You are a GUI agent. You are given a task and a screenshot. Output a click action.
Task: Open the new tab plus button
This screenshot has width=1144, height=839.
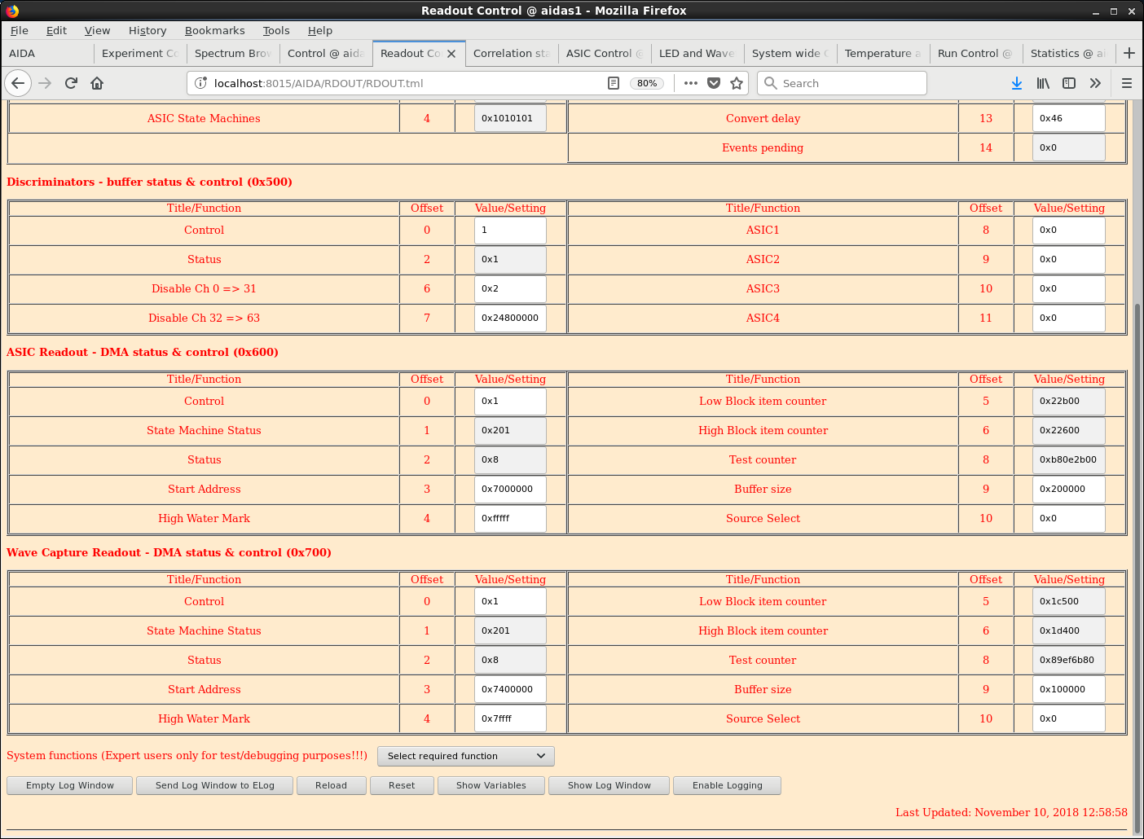(1129, 53)
